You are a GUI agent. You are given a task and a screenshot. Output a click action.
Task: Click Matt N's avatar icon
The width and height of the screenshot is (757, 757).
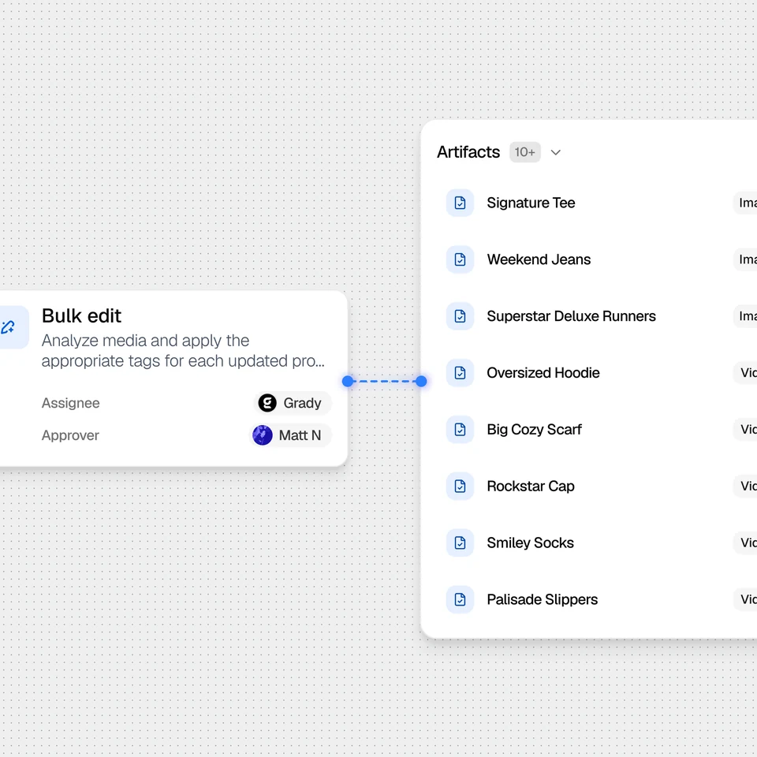[x=263, y=435]
